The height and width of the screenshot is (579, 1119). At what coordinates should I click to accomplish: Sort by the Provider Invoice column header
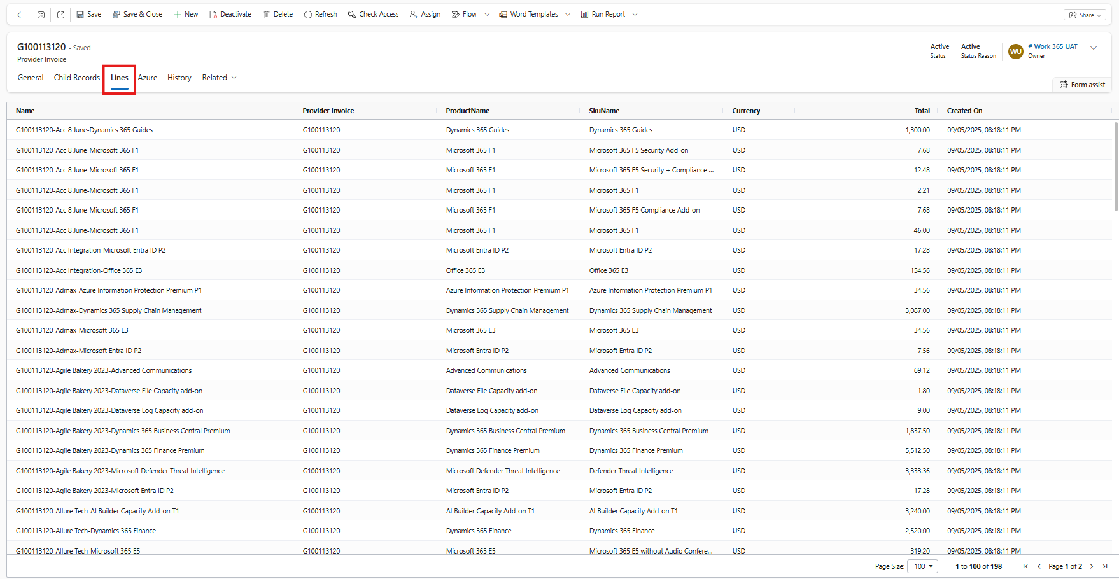[328, 111]
